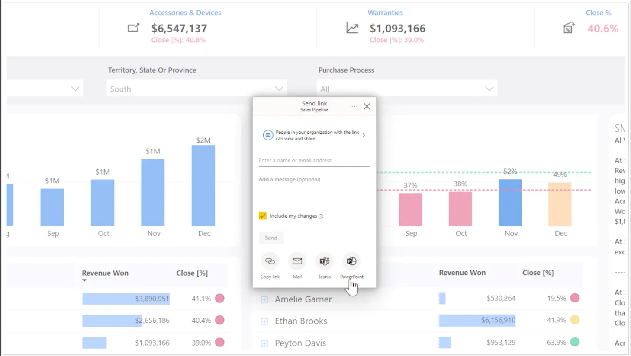Open the Territory dropdown showing South
This screenshot has height=356, width=631.
(196, 89)
